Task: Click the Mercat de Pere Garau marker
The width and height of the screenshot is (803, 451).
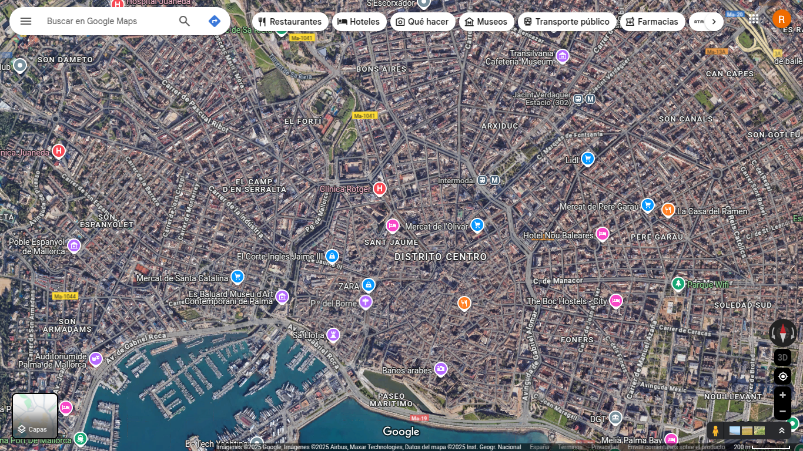Action: point(648,205)
